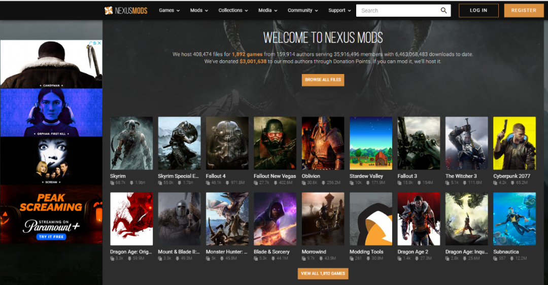Follow the '1,892 games' orange link
Viewport: 548px width, 285px height.
tap(247, 54)
